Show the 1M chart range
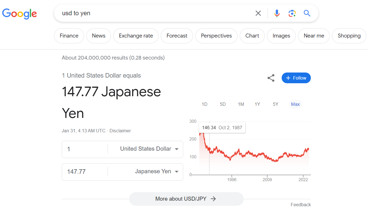Screen dimensions: 368x215 click(x=241, y=104)
